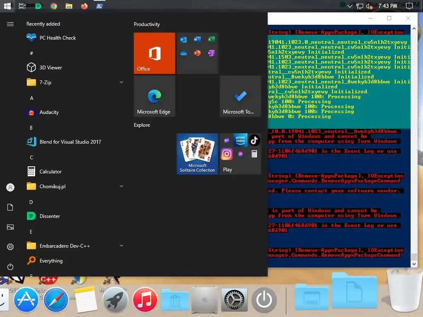The image size is (423, 317).
Task: Open the PowerPoint icon in the Office tile group
Action: coord(197,53)
